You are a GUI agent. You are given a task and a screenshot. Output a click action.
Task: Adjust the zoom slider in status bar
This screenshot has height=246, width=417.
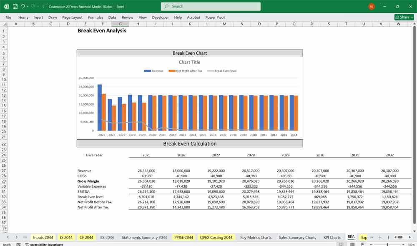(387, 243)
